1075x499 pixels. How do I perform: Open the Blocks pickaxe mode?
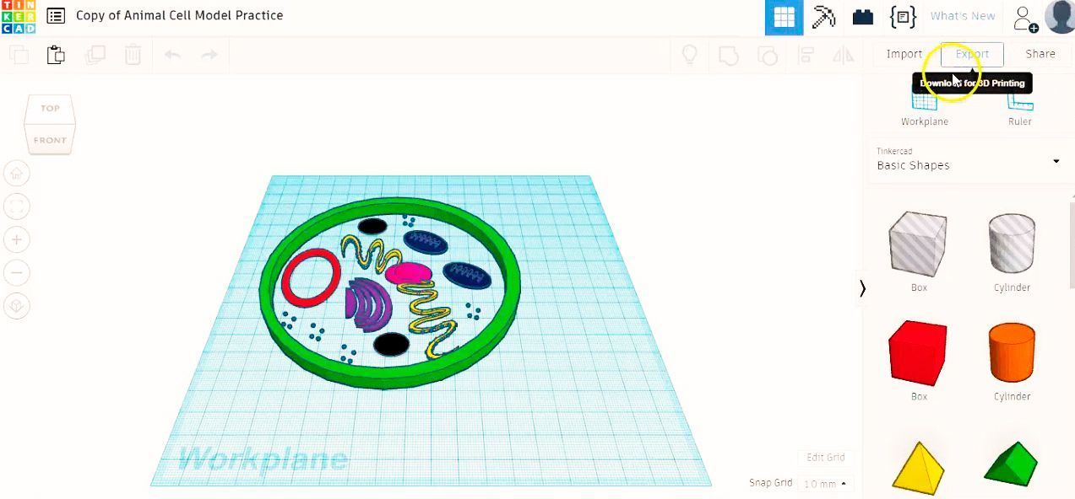point(823,17)
